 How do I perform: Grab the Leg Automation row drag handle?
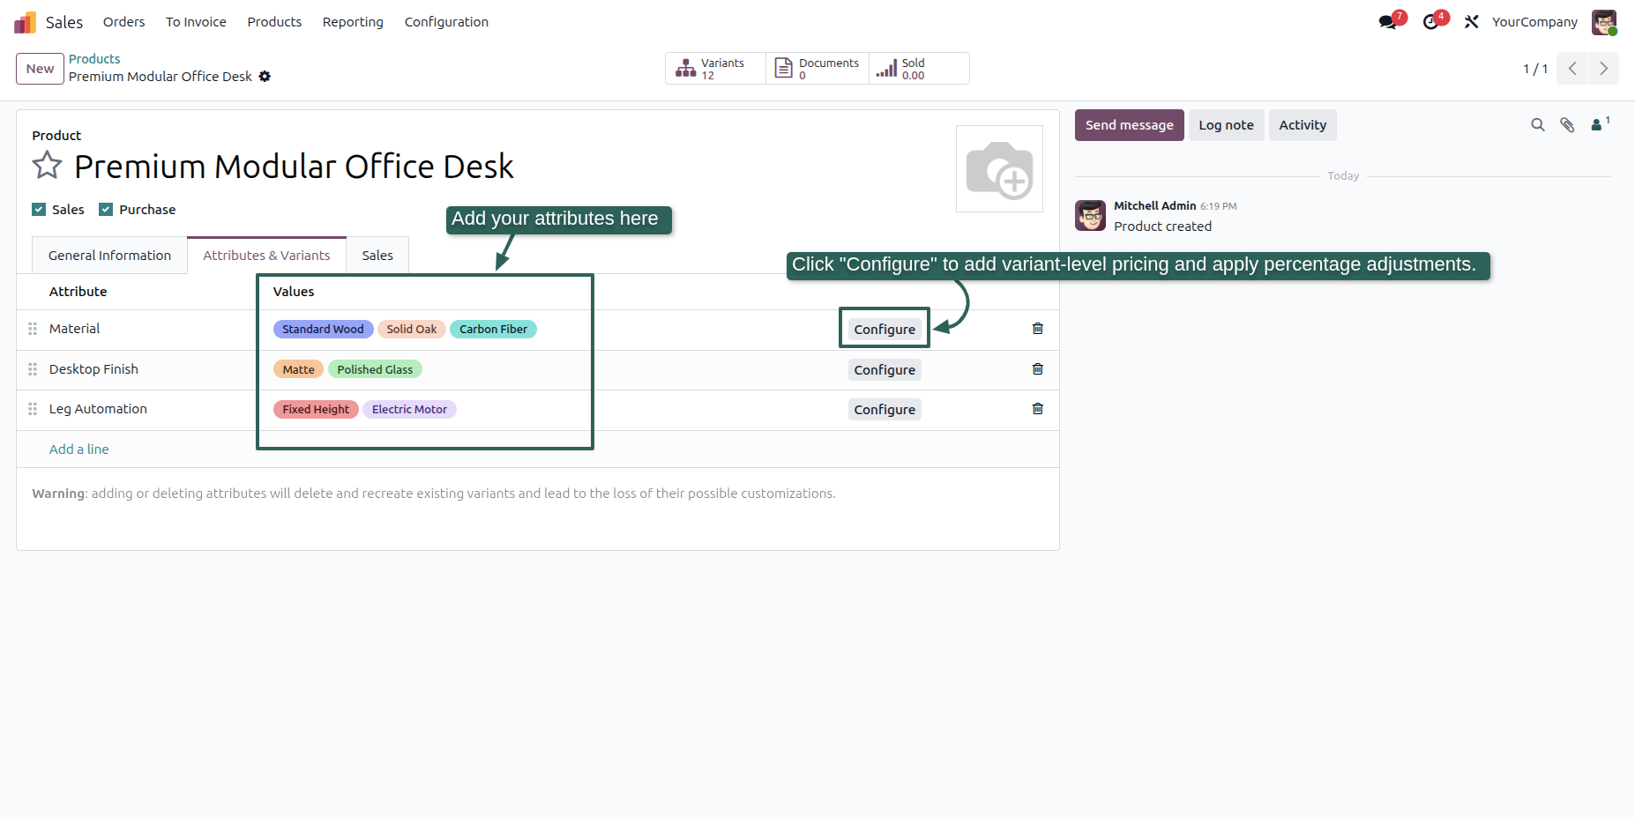tap(33, 409)
